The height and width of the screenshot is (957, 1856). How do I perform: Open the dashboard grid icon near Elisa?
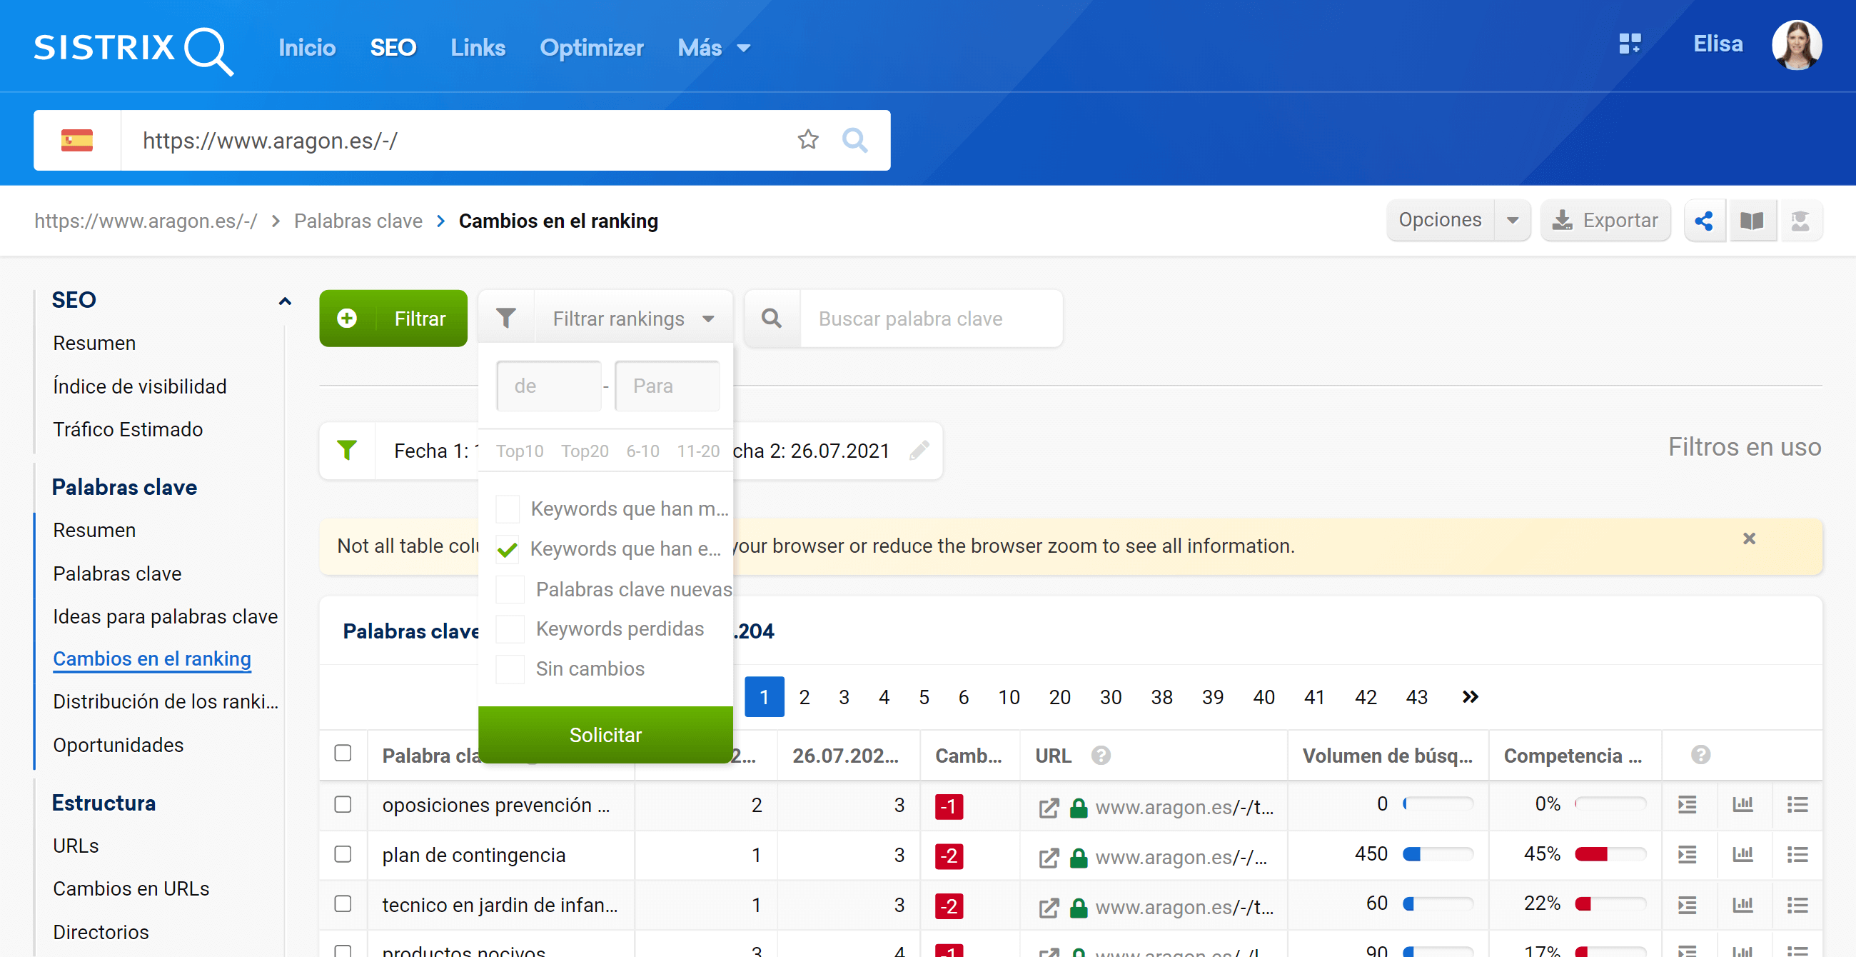[x=1630, y=44]
